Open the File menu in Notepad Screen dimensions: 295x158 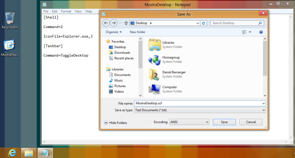pyautogui.click(x=46, y=11)
